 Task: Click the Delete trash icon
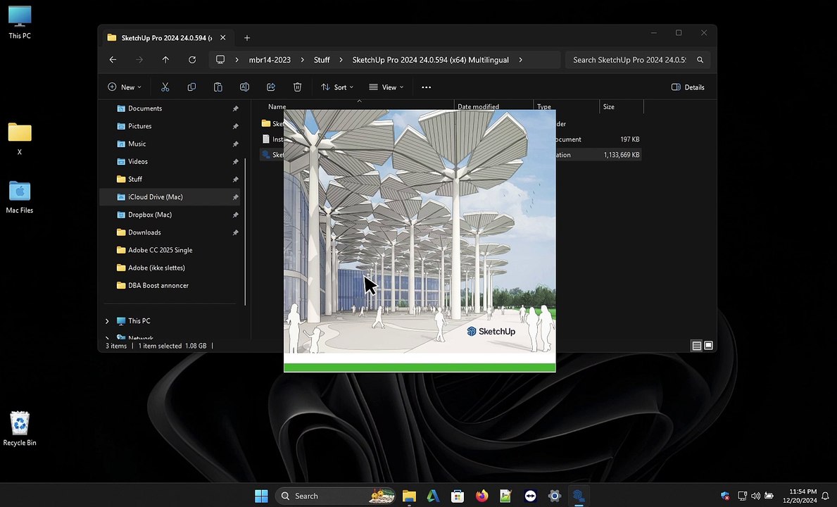click(x=297, y=87)
